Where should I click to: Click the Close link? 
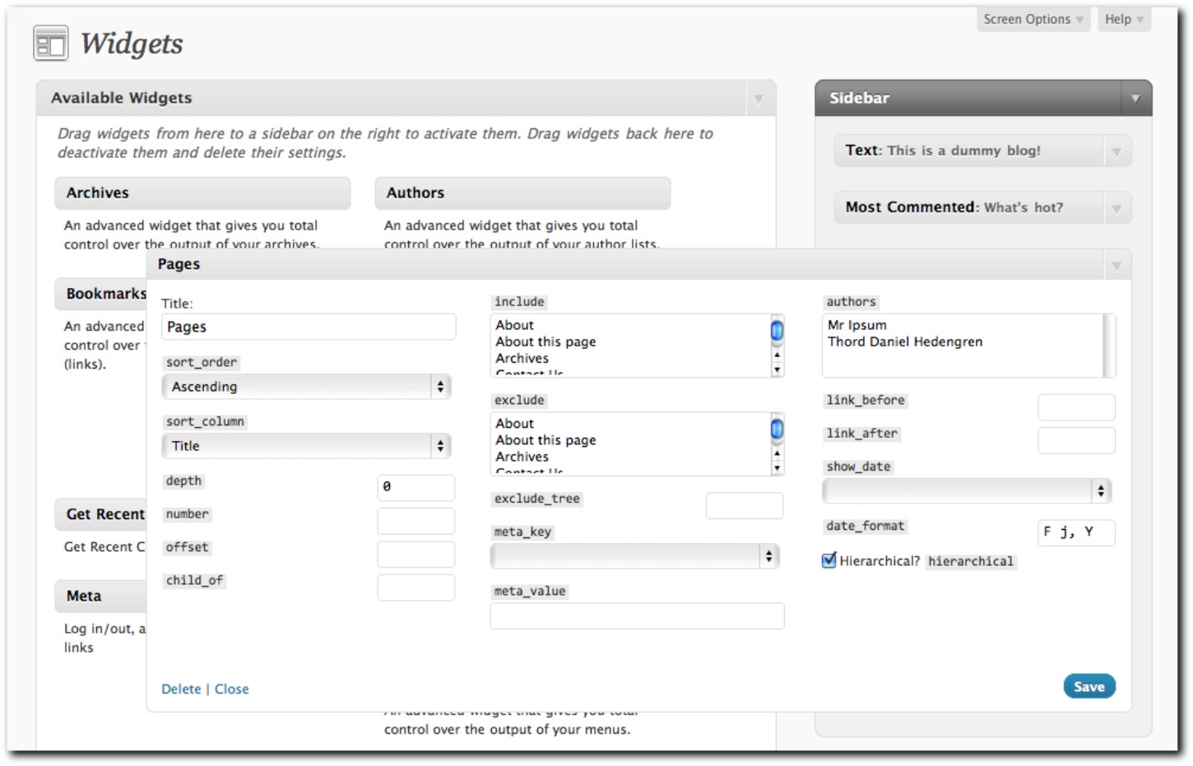point(231,689)
